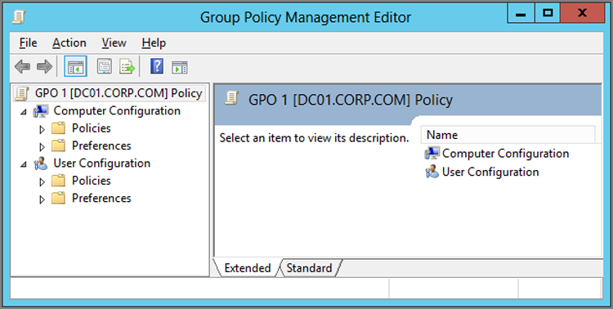Click the scroll icon in right pane header
This screenshot has width=613, height=309.
231,99
